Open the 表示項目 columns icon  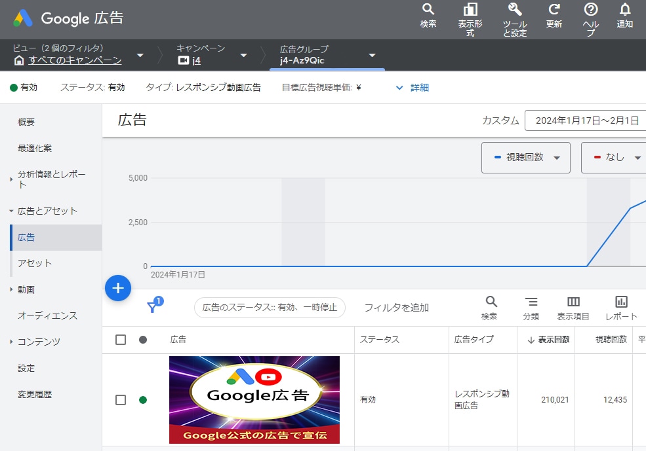pyautogui.click(x=573, y=302)
